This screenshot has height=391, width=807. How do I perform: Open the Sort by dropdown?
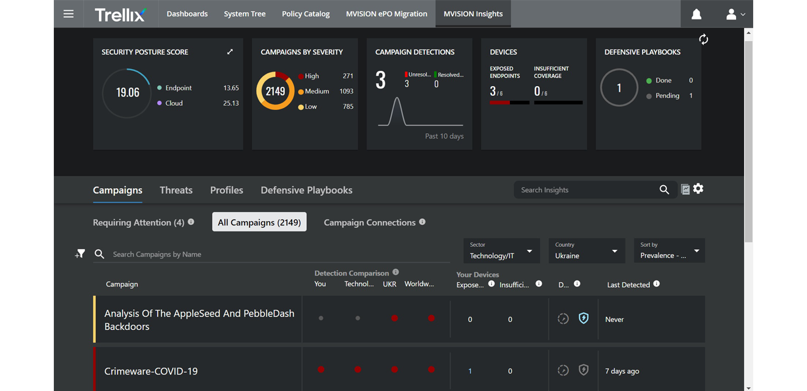[x=669, y=250]
